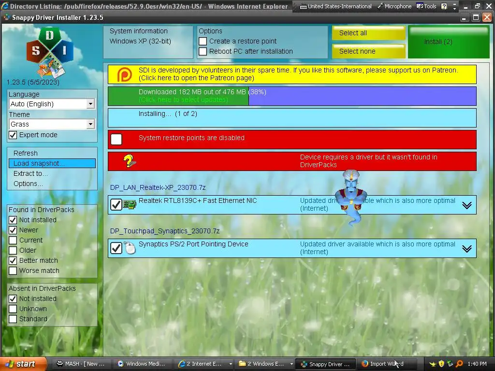This screenshot has width=495, height=371.
Task: Open the Patreon support banner
Action: 292,74
